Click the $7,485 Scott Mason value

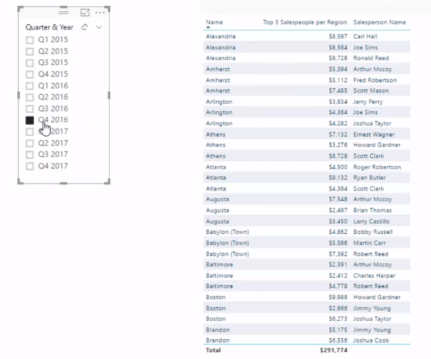(x=338, y=91)
